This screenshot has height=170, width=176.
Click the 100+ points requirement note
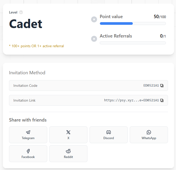click(x=36, y=46)
